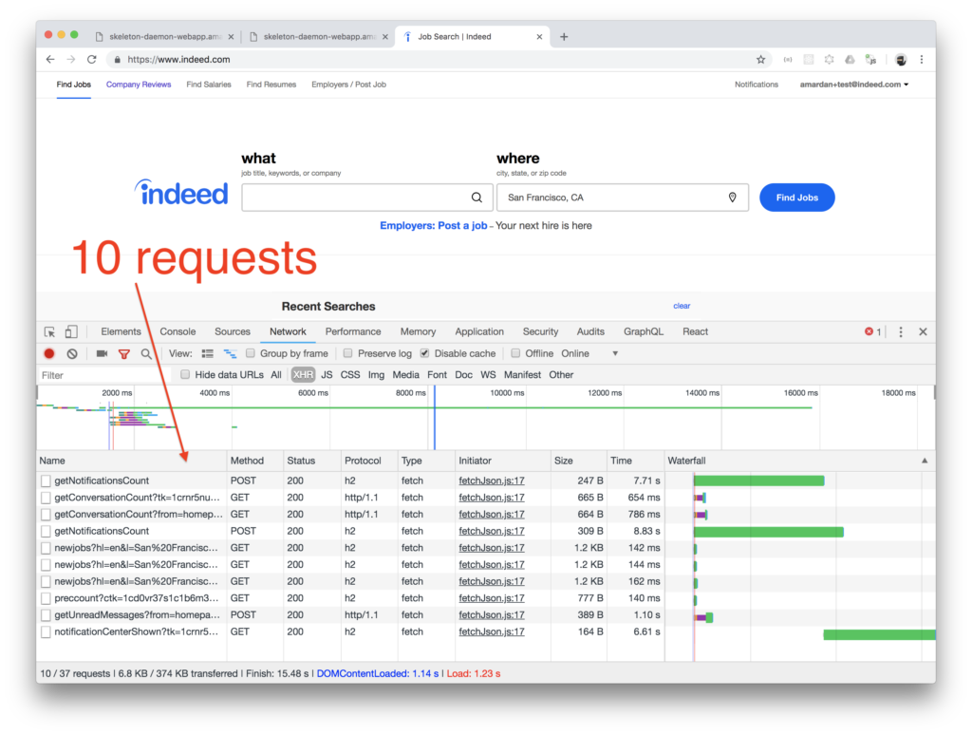Open DevTools customize three-dot menu
The image size is (972, 735).
[901, 331]
